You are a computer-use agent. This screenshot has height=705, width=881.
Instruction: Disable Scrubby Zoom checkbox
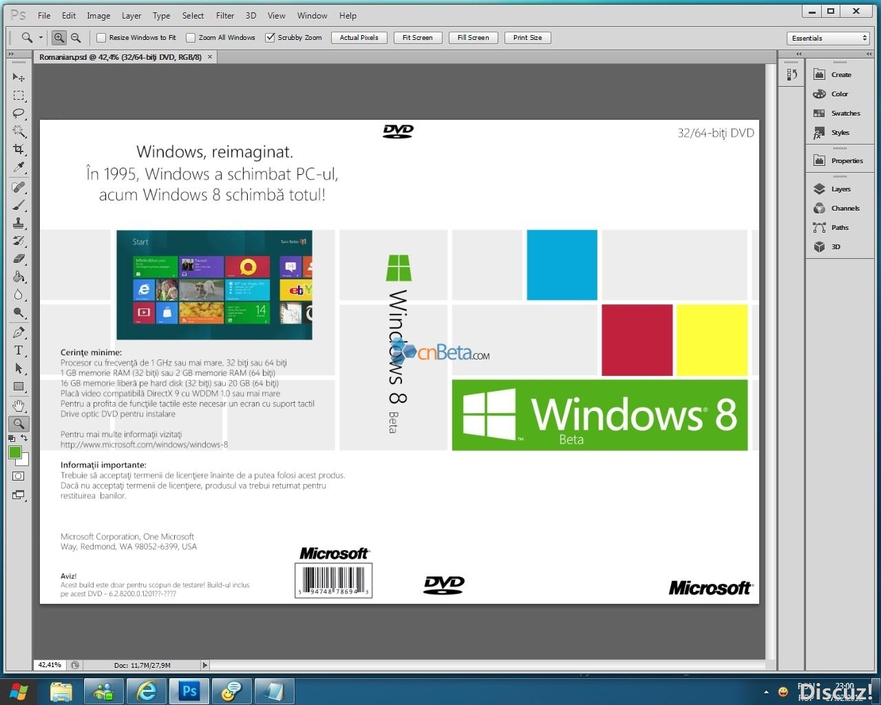[270, 38]
